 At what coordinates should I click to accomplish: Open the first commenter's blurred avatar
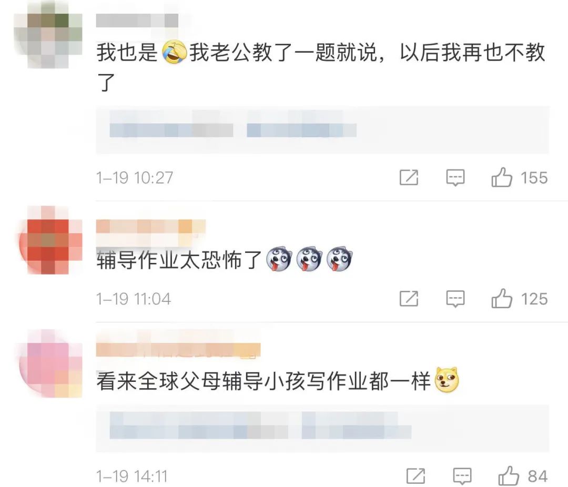48,35
